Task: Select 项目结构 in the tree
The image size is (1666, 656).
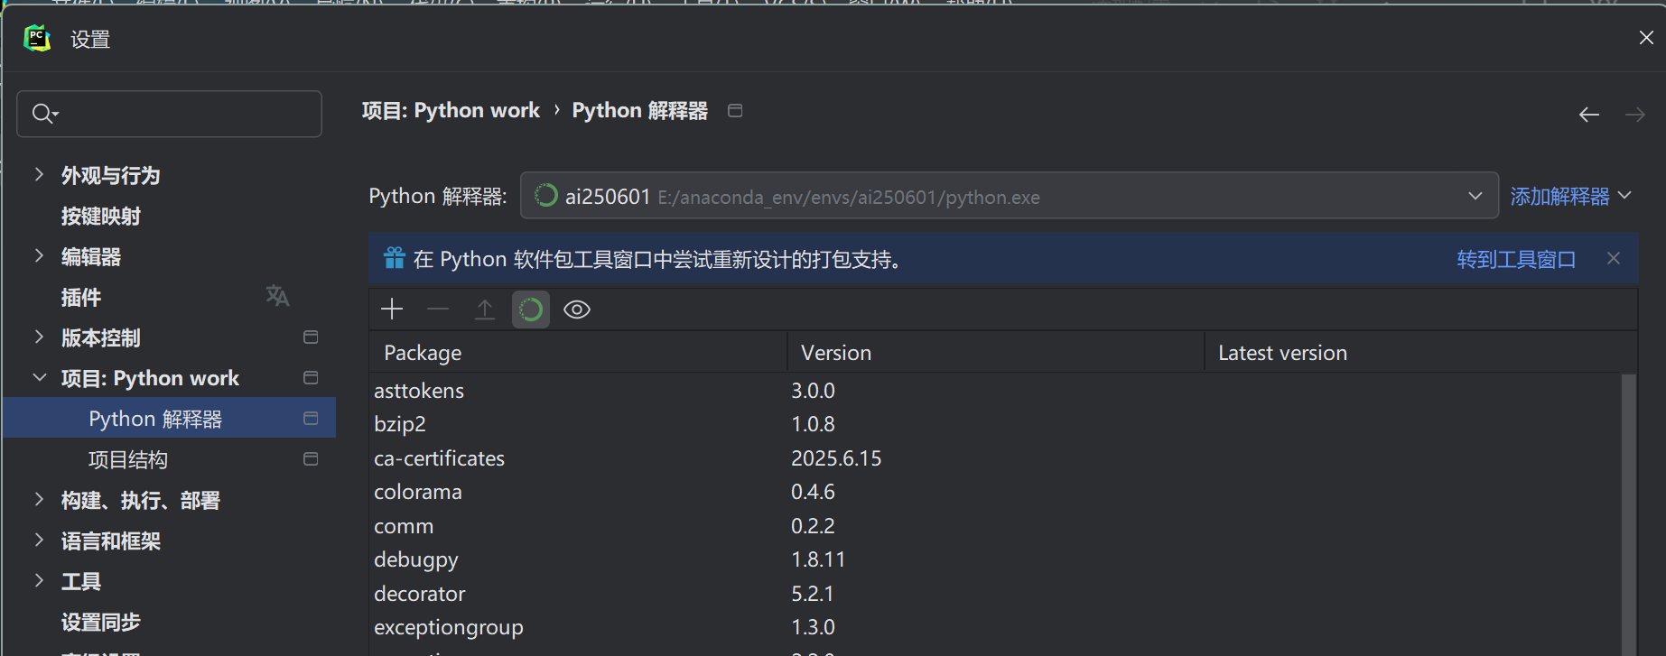Action: pos(128,459)
